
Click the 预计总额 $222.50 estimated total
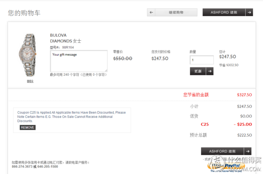tap(221, 135)
